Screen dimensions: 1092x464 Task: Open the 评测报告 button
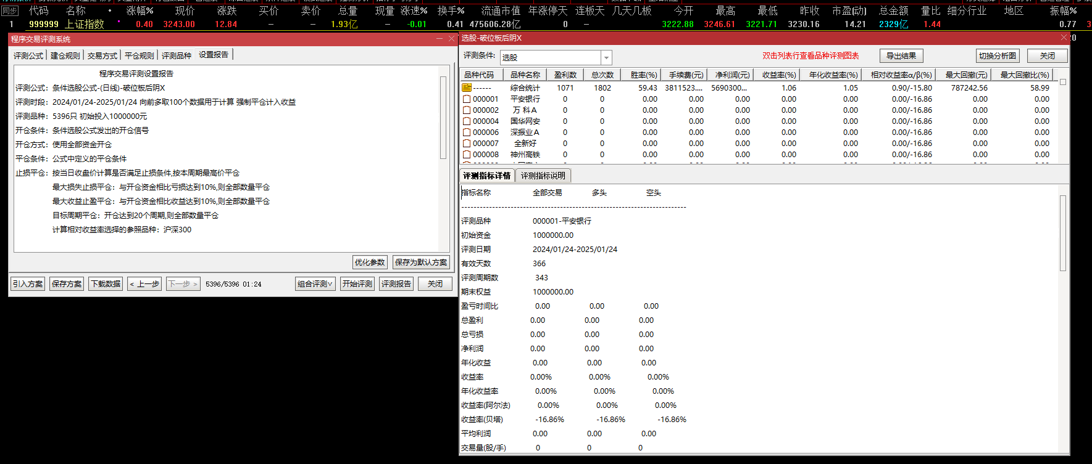pos(396,284)
